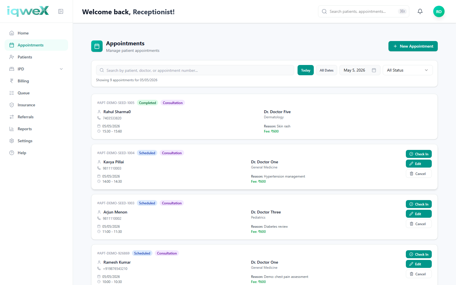Open notifications bell
This screenshot has height=285, width=456.
(x=420, y=11)
